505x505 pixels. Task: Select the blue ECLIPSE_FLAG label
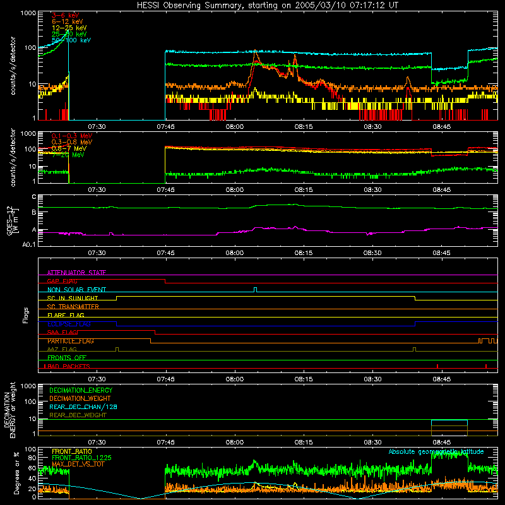click(x=69, y=324)
